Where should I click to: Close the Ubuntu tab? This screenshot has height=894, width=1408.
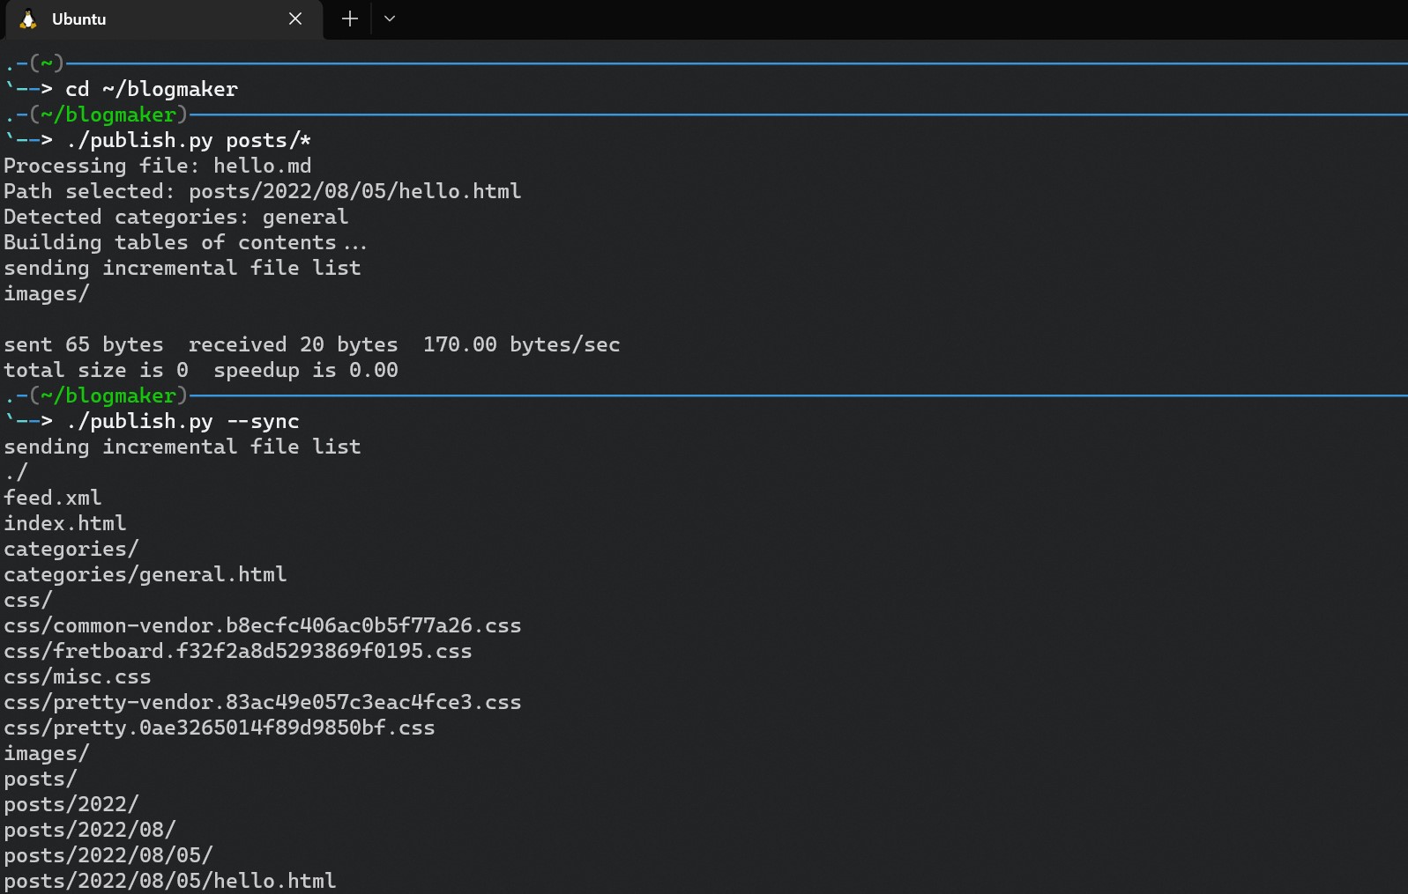[295, 18]
